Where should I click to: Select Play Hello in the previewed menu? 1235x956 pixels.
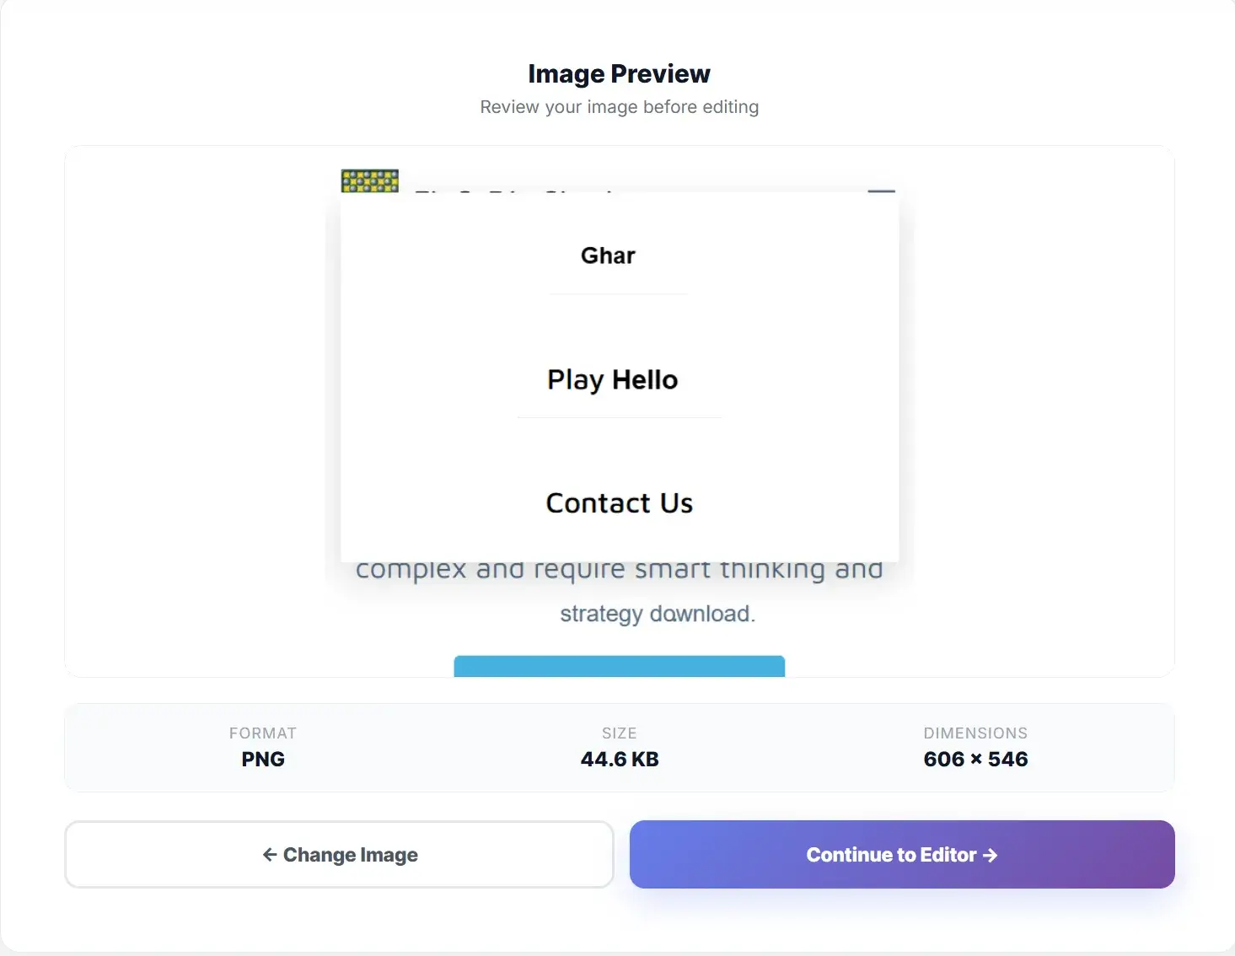point(613,379)
